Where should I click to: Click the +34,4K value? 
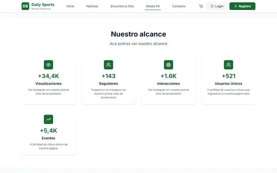click(48, 76)
